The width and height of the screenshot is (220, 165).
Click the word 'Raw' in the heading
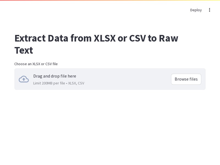(169, 38)
